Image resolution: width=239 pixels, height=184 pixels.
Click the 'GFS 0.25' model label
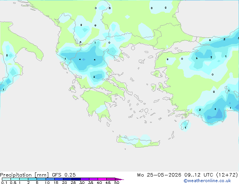[x=64, y=175]
